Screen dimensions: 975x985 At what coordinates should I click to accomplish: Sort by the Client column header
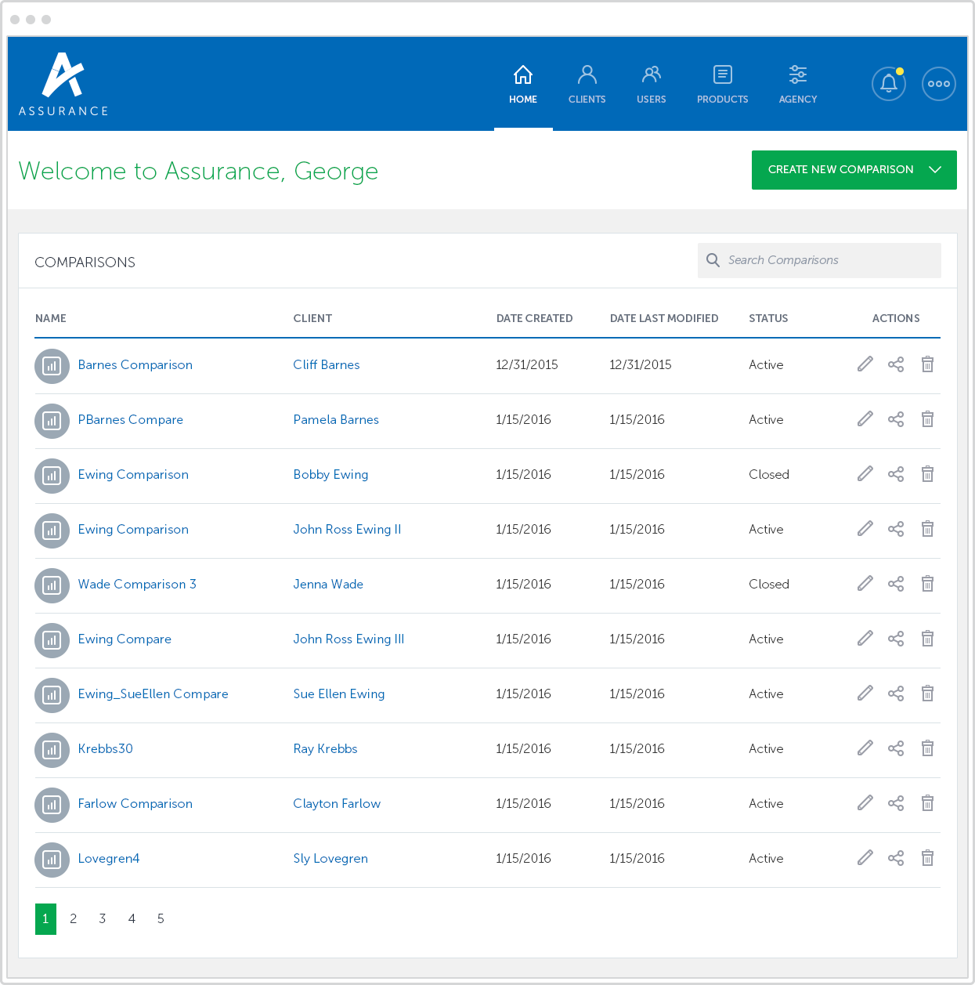pyautogui.click(x=312, y=318)
